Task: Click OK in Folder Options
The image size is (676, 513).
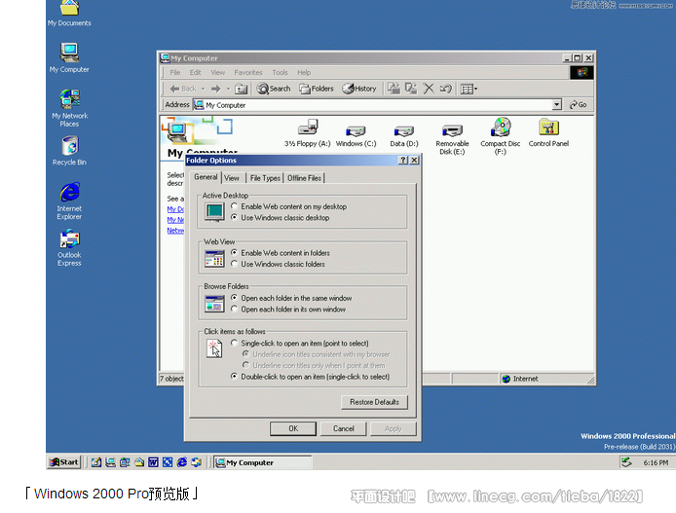Action: 293,428
